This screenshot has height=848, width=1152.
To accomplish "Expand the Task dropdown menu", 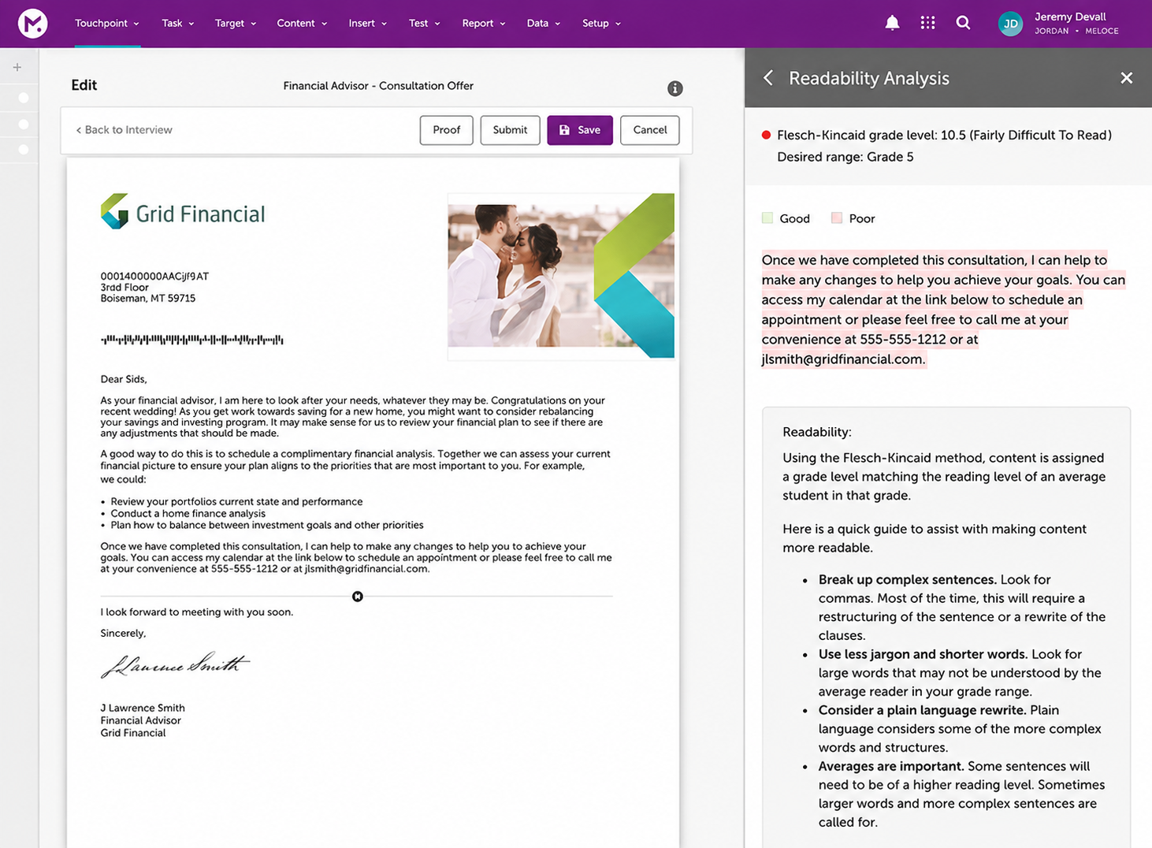I will tap(178, 23).
